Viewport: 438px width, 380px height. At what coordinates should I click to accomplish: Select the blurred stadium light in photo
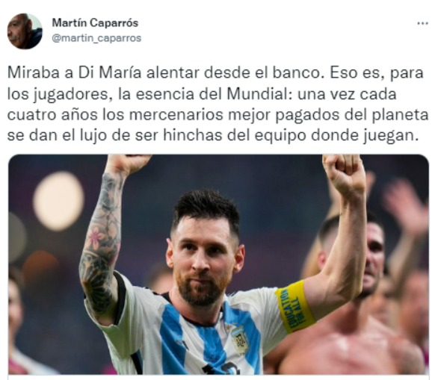pyautogui.click(x=58, y=201)
